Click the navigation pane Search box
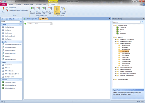 pyautogui.click(x=10, y=22)
